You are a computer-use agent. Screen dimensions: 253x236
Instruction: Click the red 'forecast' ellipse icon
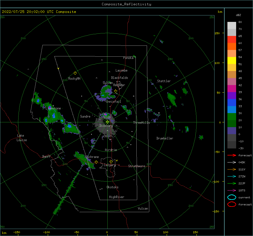[232, 204]
